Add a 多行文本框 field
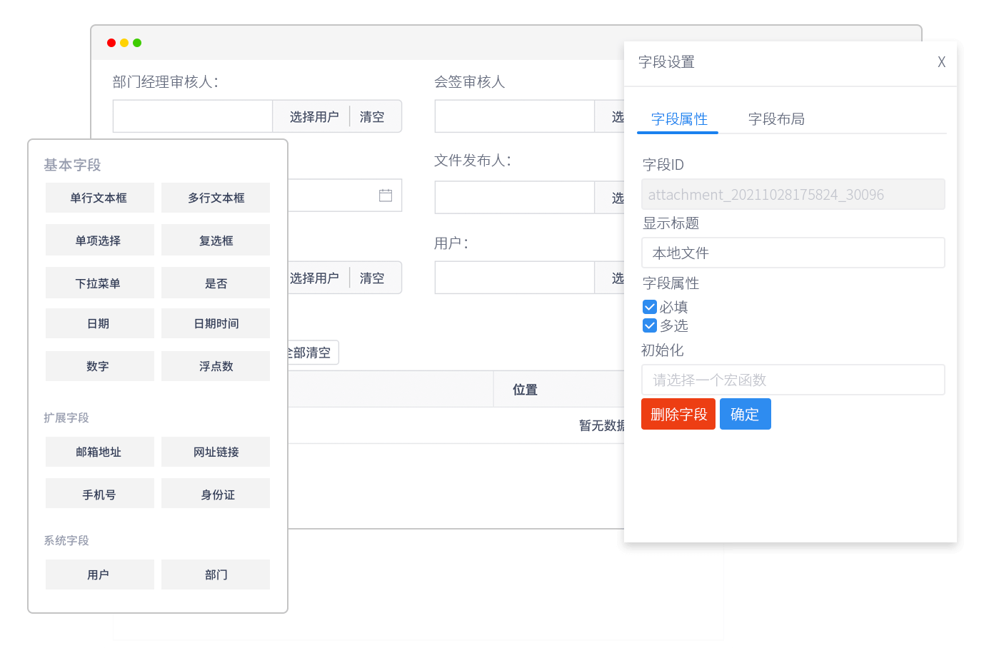The width and height of the screenshot is (984, 648). [216, 198]
